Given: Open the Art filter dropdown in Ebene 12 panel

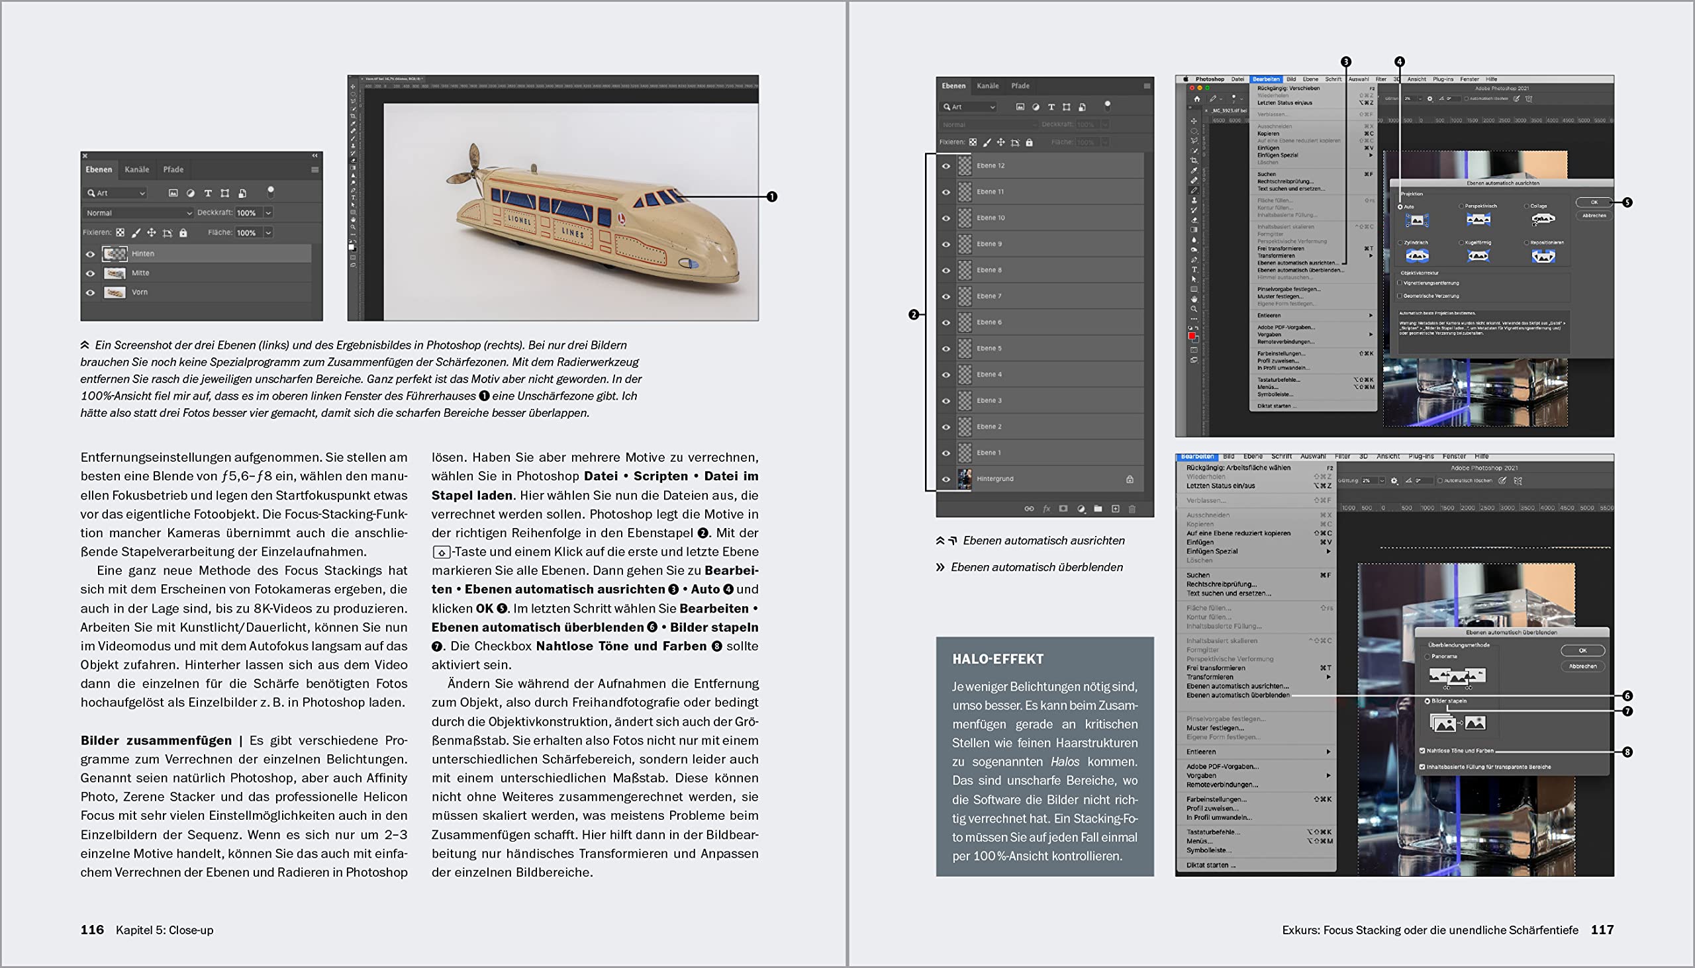Looking at the screenshot, I should tap(969, 107).
